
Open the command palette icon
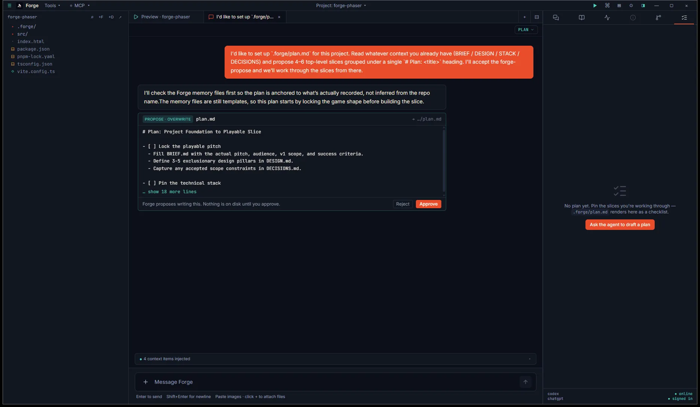[x=607, y=6]
